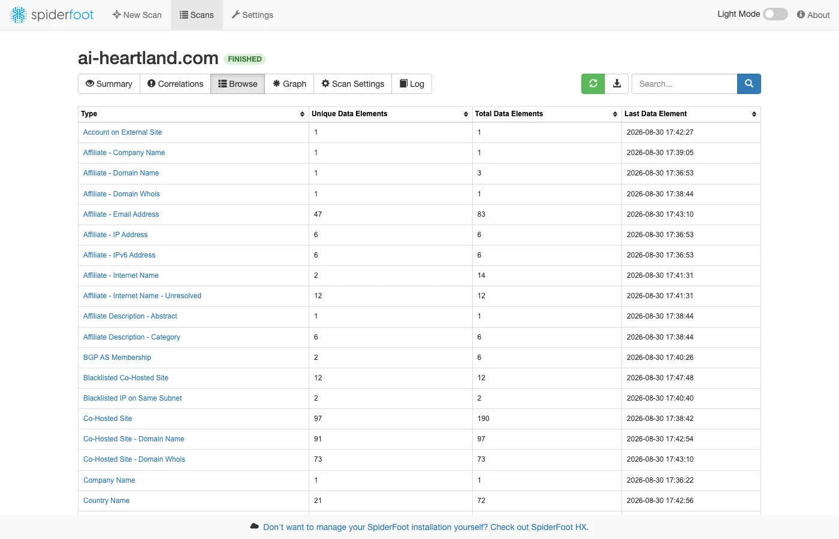Click unique value 47 in Affiliate Email row

[318, 214]
